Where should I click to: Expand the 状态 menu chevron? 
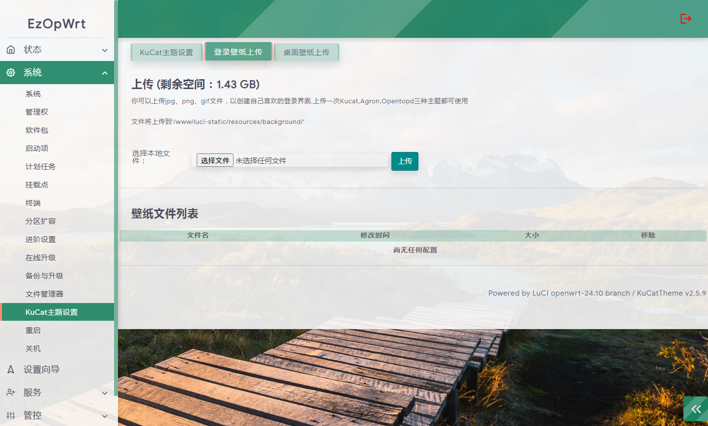tap(104, 50)
